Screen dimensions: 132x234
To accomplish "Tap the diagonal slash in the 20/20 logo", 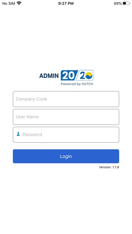I will (77, 75).
